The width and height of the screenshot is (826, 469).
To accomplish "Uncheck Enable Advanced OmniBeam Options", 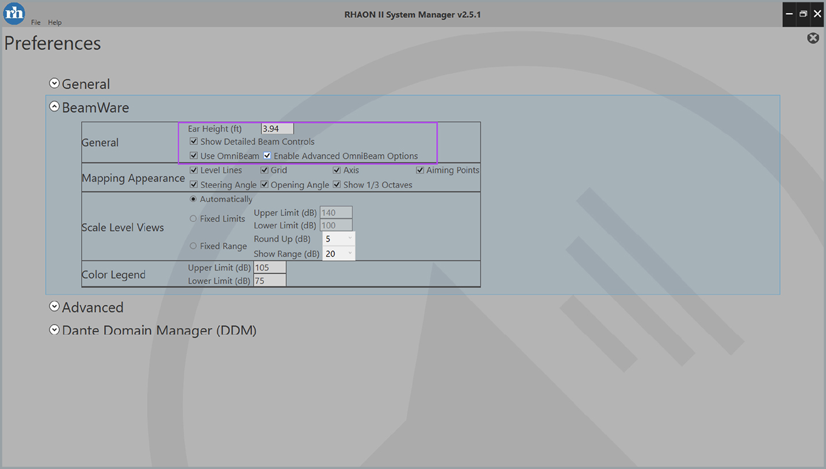I will (267, 156).
